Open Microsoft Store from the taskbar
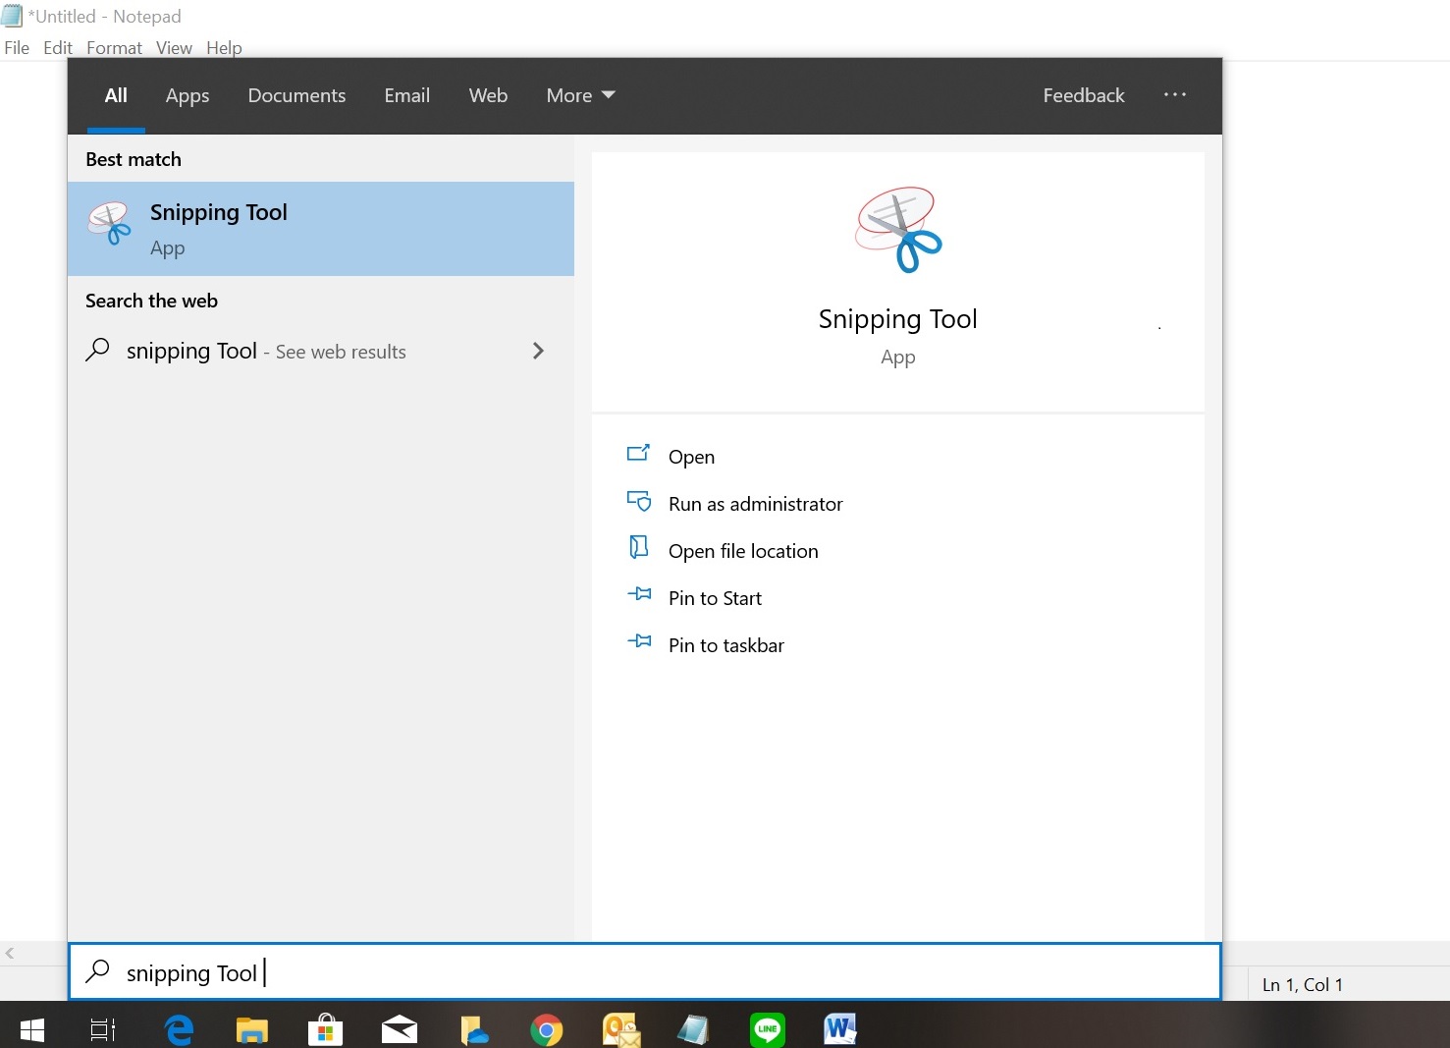Image resolution: width=1450 pixels, height=1048 pixels. click(325, 1029)
